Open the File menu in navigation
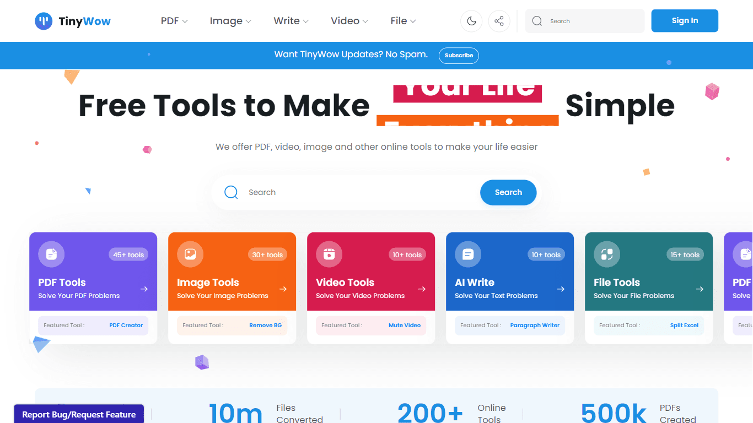Screen dimensions: 753x423 click(x=403, y=21)
